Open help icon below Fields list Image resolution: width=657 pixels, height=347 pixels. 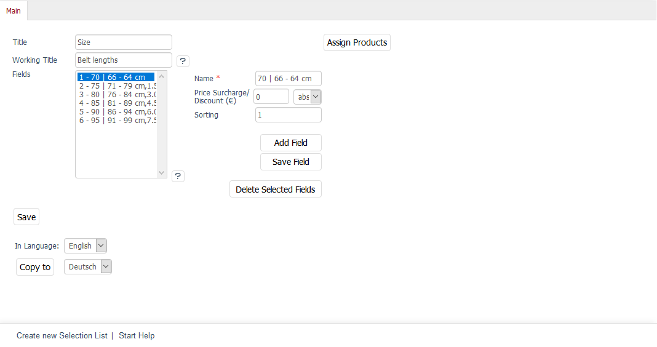(178, 176)
